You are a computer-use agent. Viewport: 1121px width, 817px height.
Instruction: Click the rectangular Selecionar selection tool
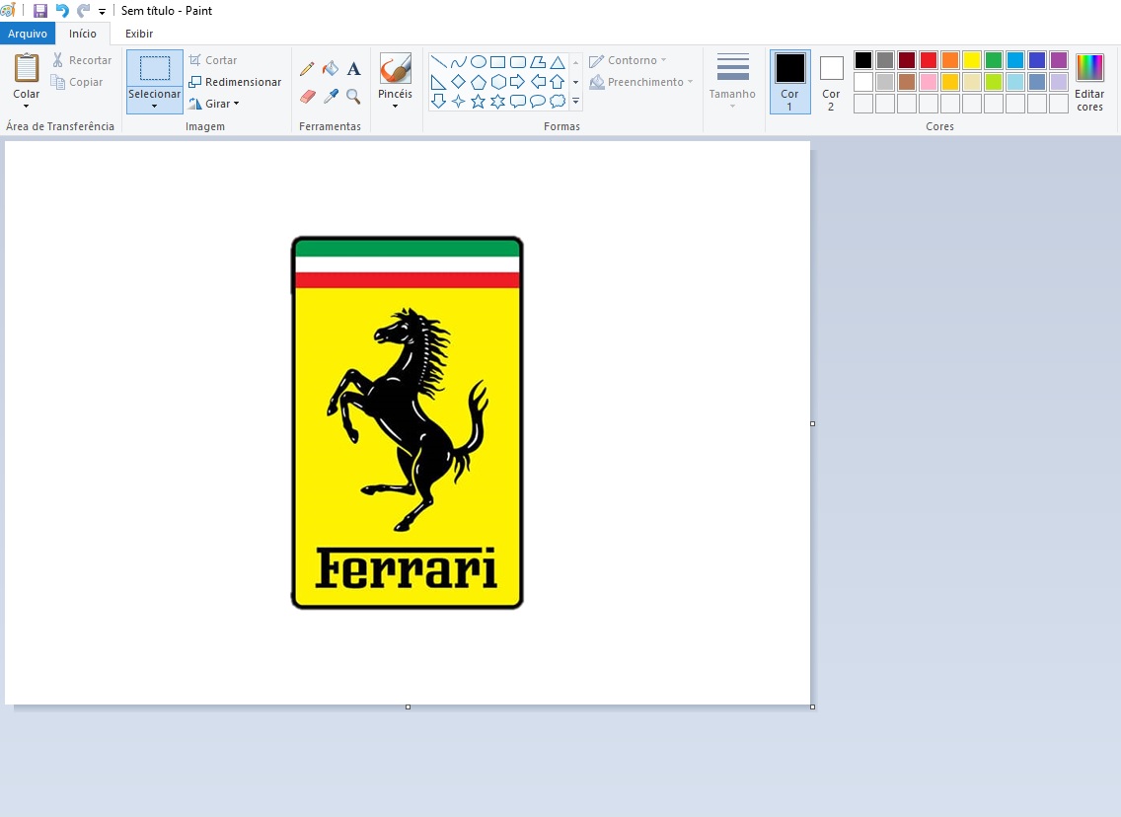154,69
